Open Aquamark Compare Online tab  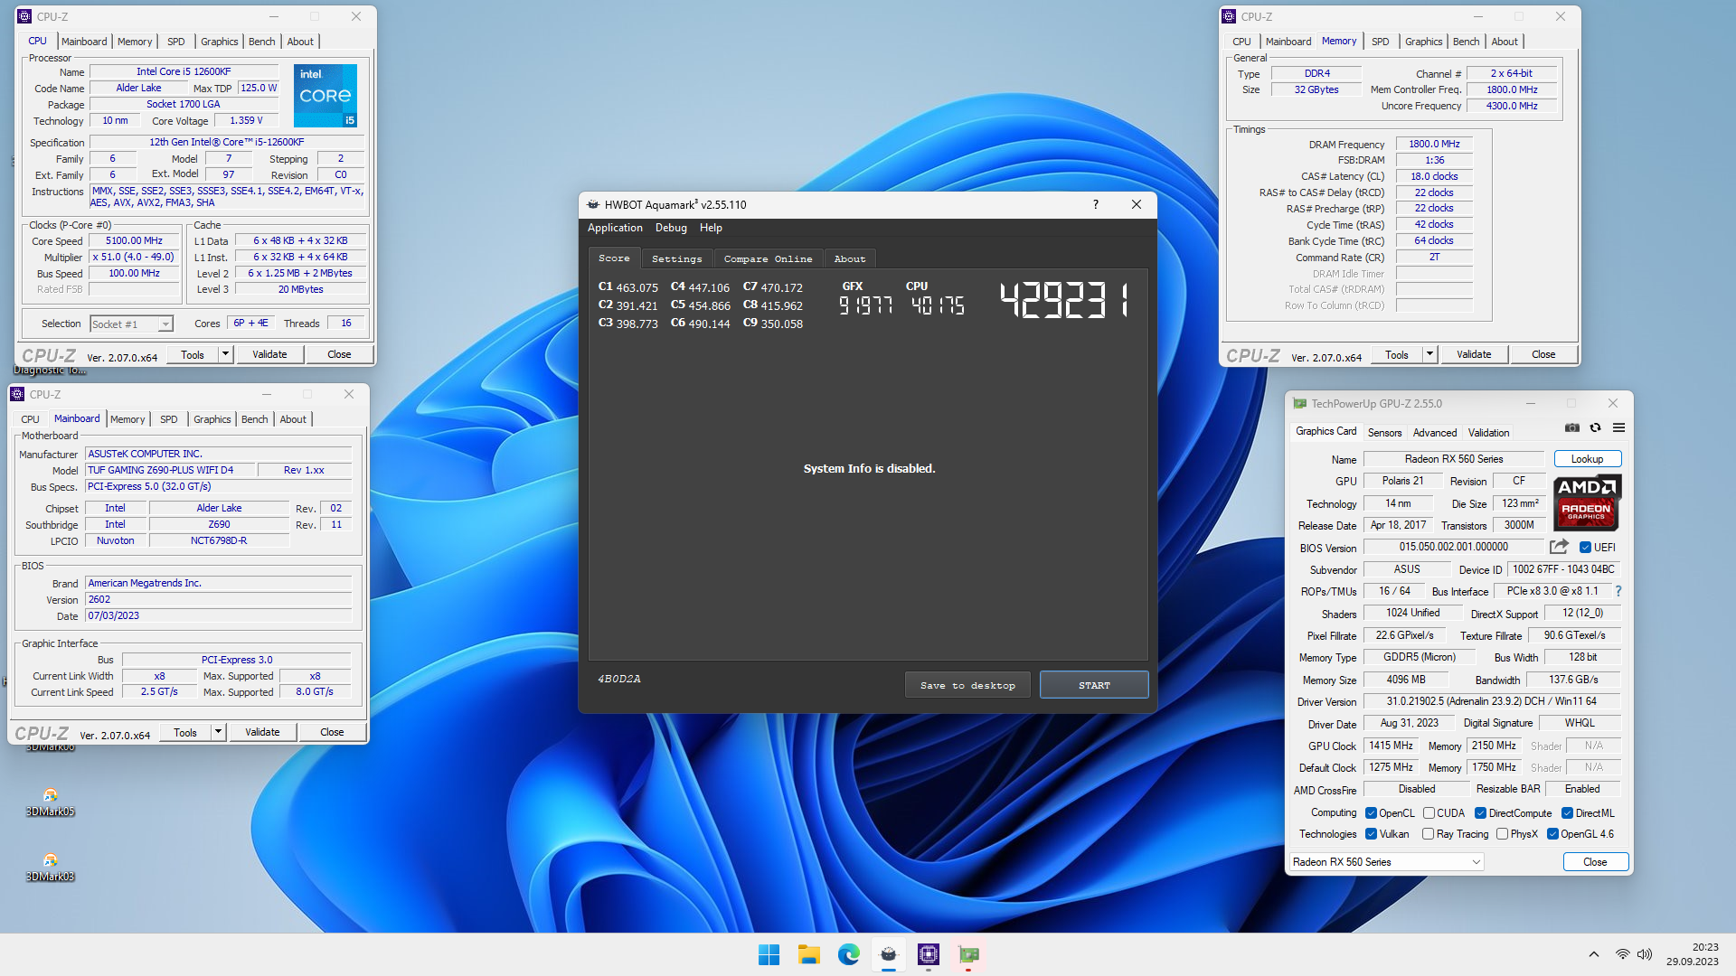point(768,258)
